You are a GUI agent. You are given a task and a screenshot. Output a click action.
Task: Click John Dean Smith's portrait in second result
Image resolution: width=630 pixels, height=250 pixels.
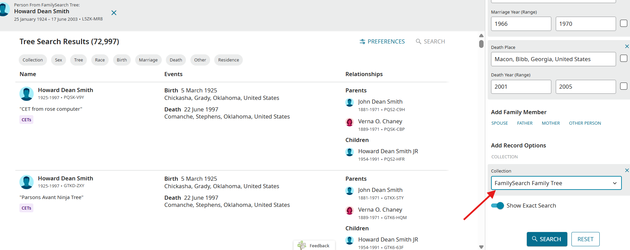click(x=349, y=191)
